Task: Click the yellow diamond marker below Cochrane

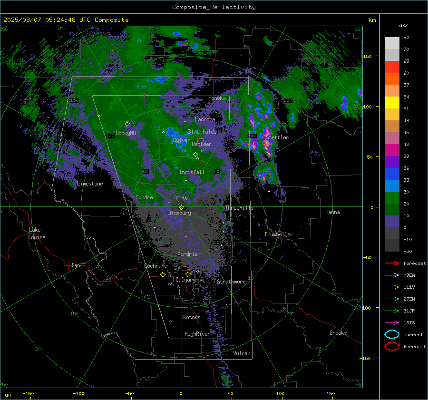Action: pyautogui.click(x=163, y=274)
